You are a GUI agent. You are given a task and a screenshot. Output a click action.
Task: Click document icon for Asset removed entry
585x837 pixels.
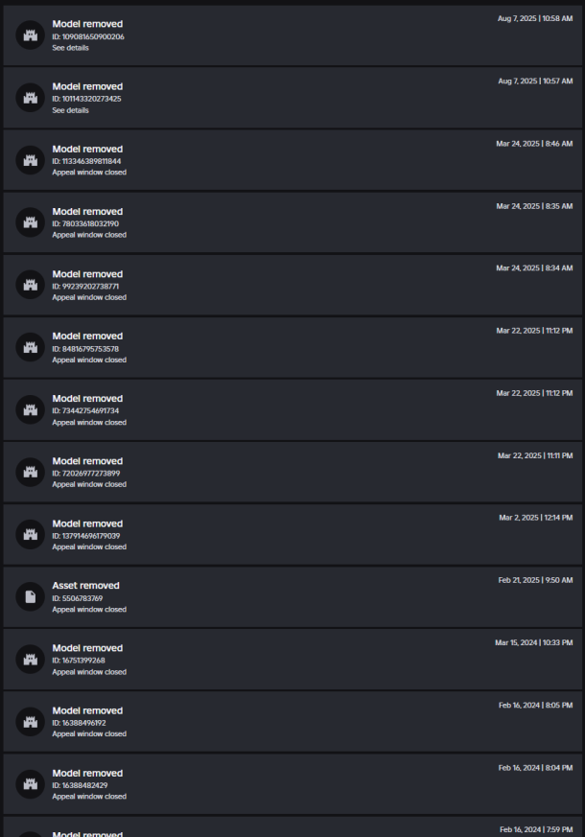[30, 597]
